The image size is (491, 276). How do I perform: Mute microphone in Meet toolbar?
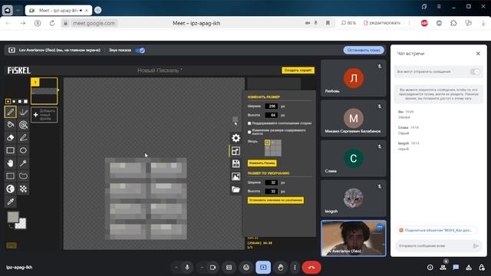pyautogui.click(x=187, y=268)
